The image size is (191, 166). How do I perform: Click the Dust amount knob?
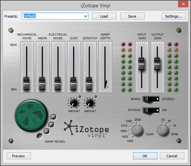click(74, 103)
